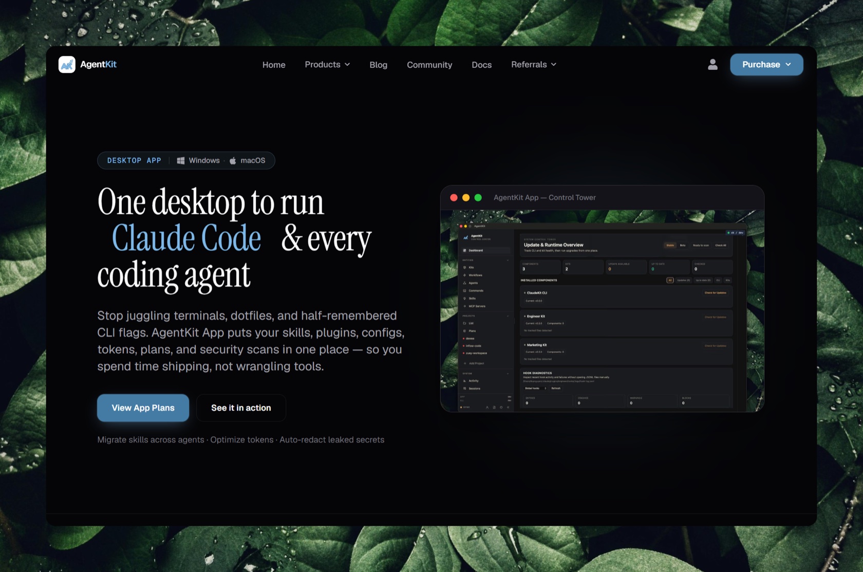Click the 'Auto-redact leaked secrets' text

click(x=332, y=440)
